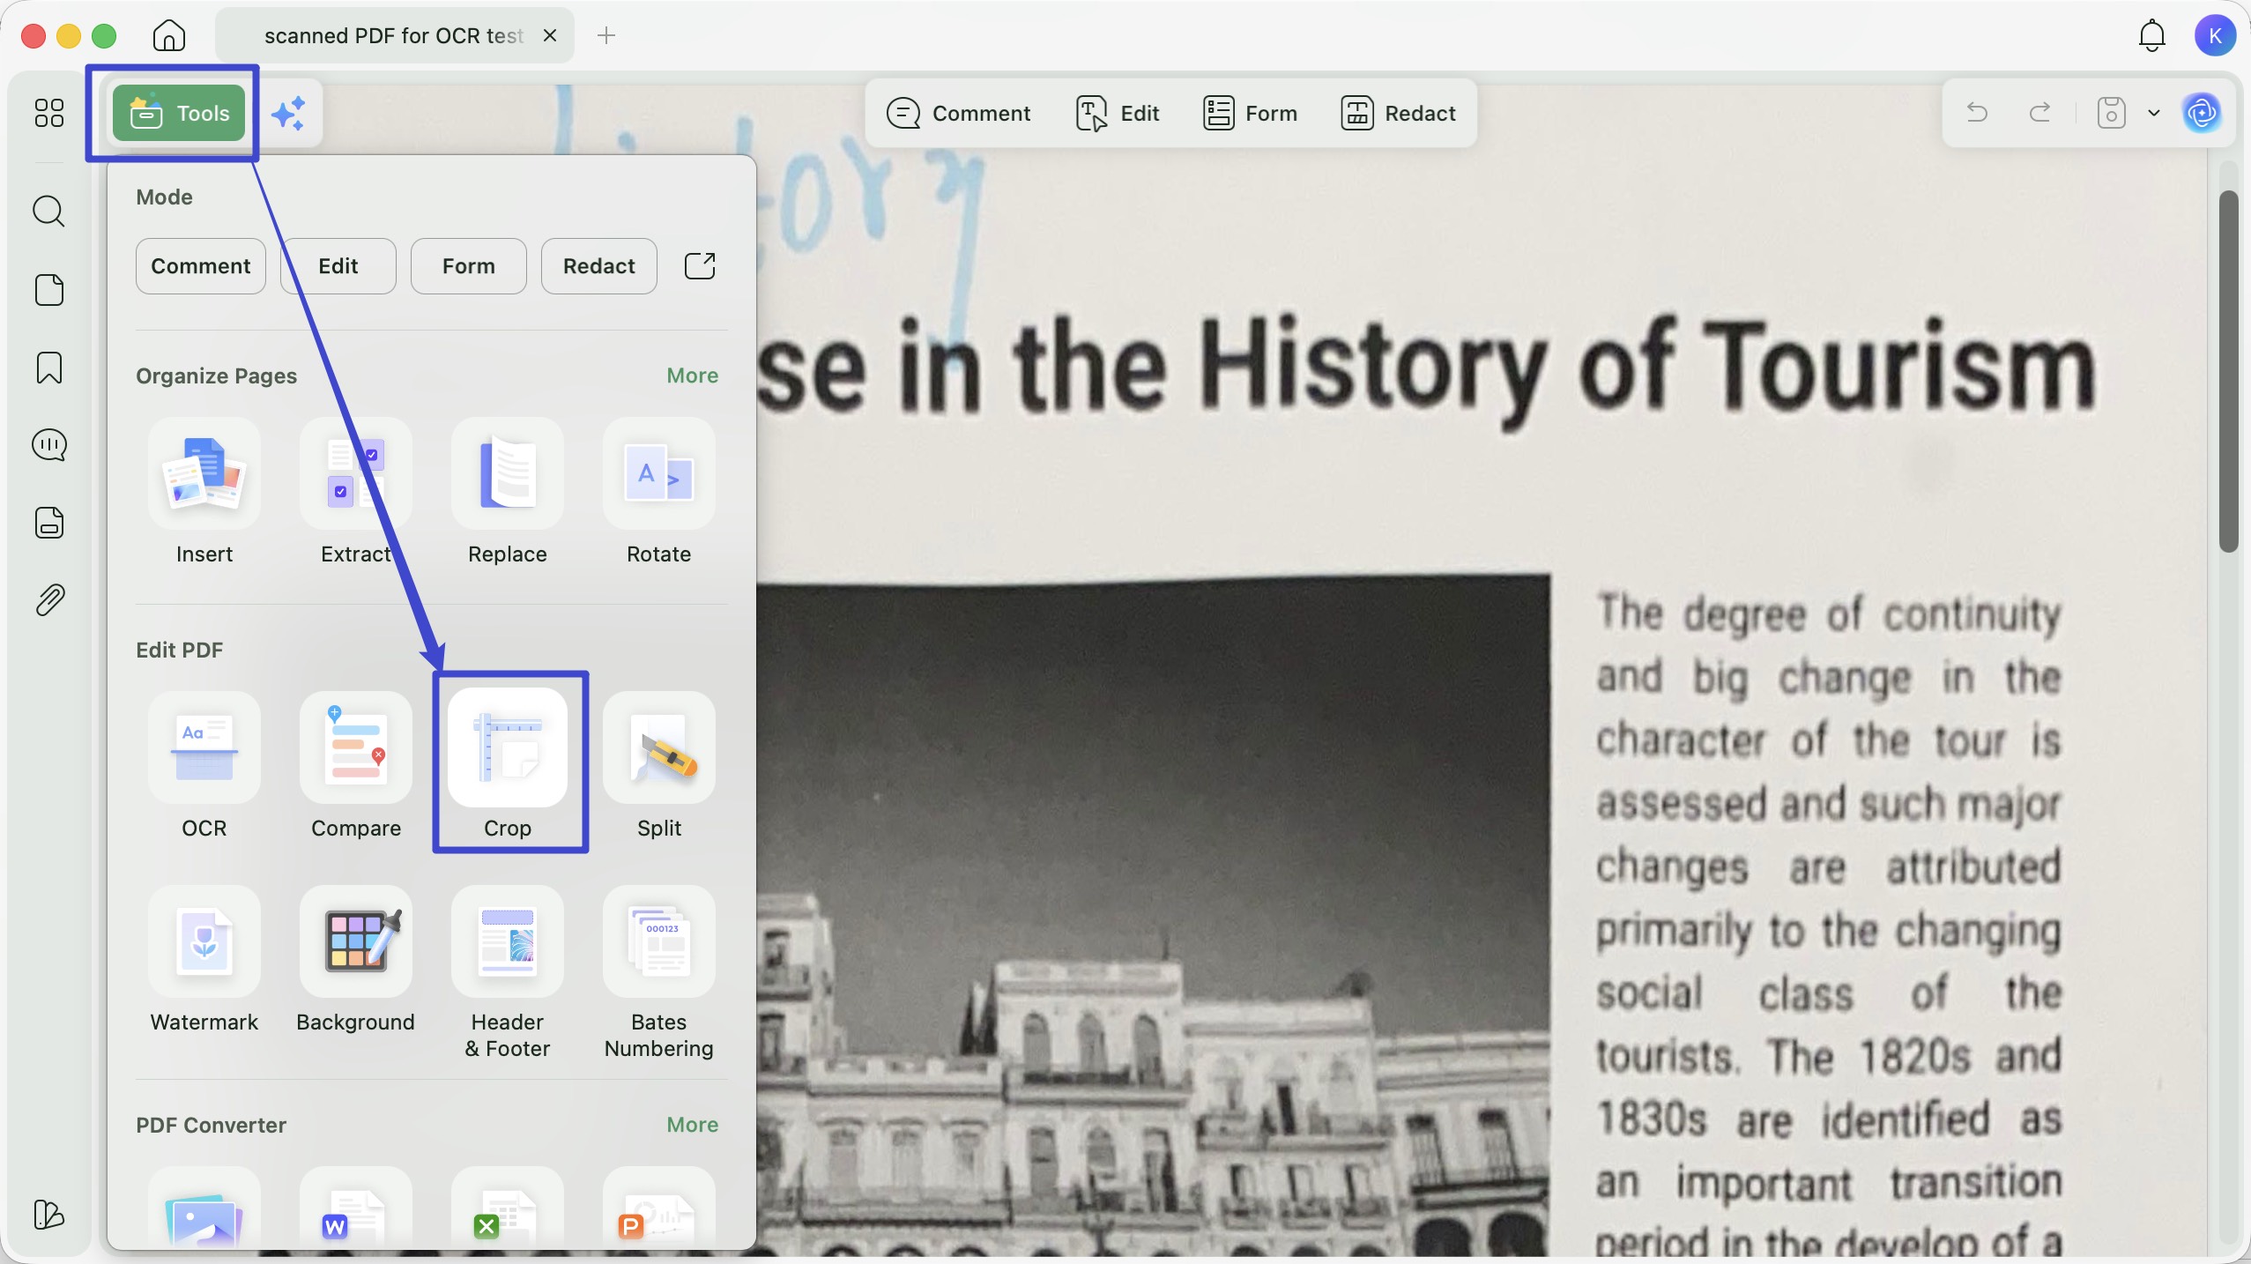The height and width of the screenshot is (1264, 2251).
Task: Open the attachments paperclip icon
Action: 49,600
